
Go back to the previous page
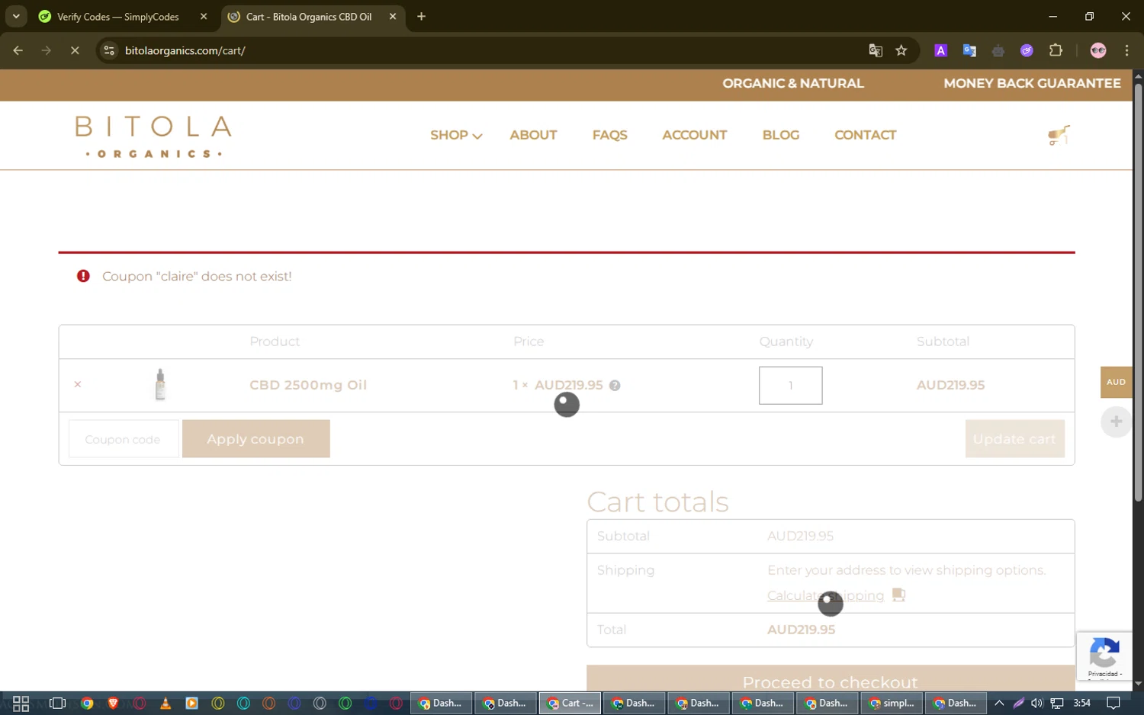coord(18,50)
